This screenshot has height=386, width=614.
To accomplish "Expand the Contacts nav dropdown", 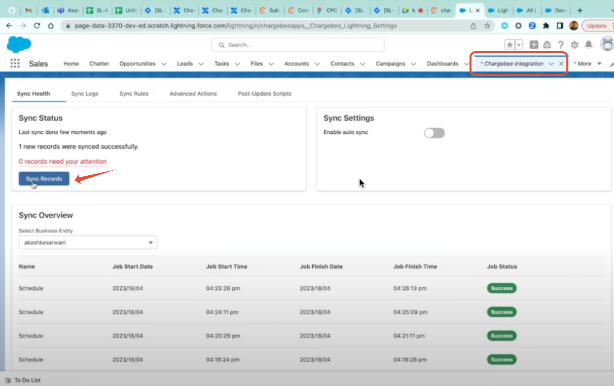I will tap(363, 64).
